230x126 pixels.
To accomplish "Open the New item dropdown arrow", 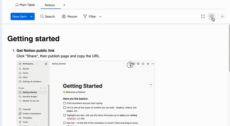I will (x=32, y=17).
